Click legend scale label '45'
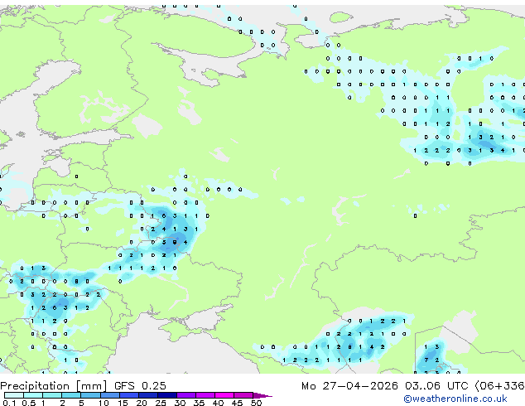This screenshot has height=406, width=525. tap(237, 403)
